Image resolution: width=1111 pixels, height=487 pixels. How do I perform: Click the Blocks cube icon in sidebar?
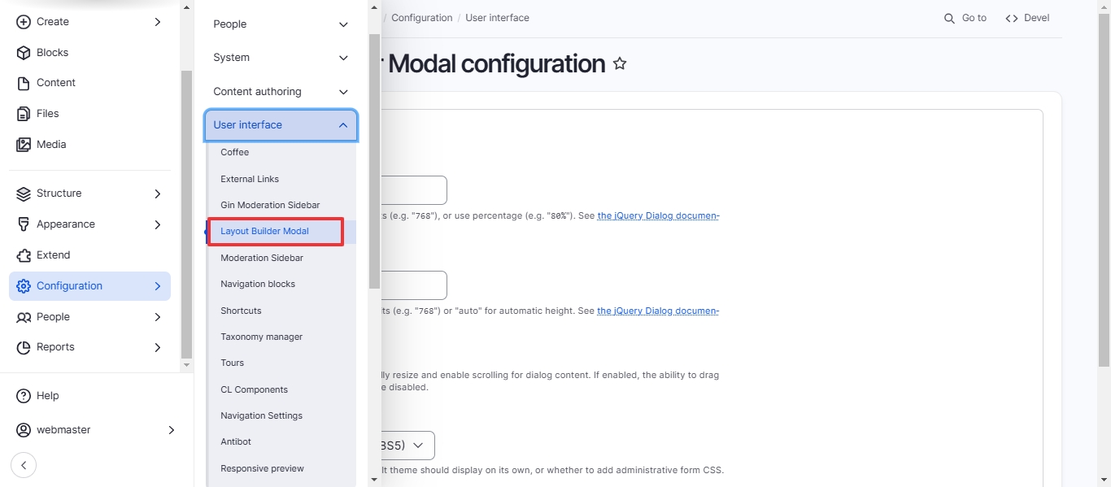tap(24, 52)
